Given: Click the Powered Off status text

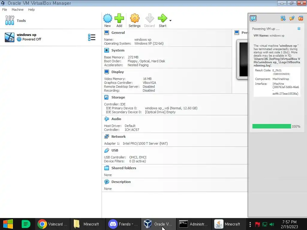Looking at the screenshot, I should point(32,39).
